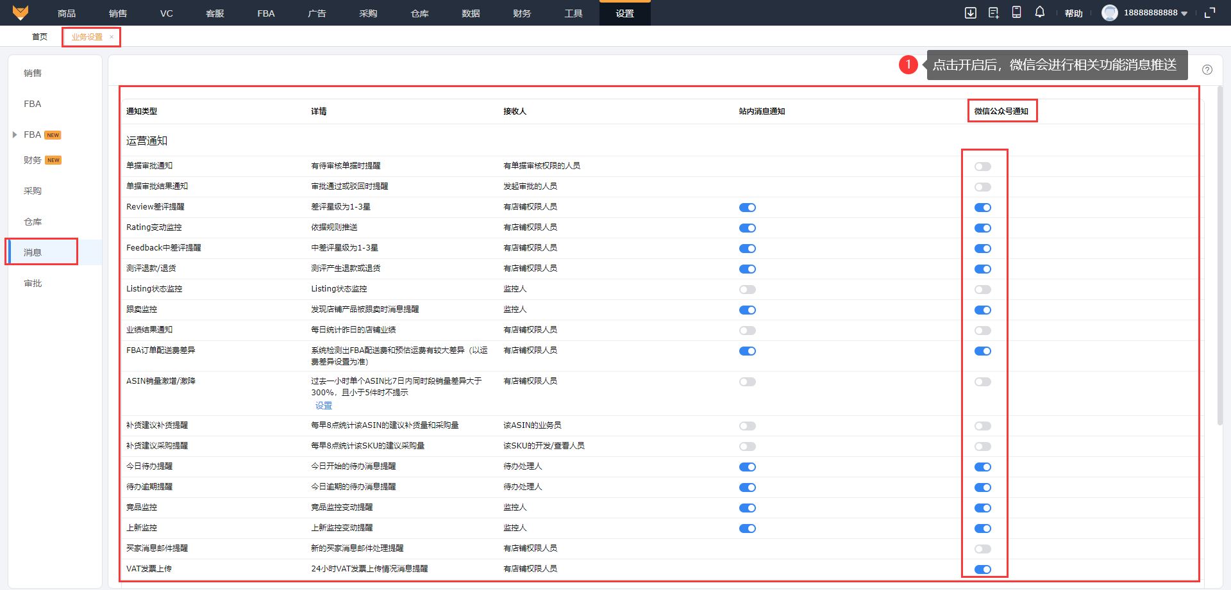Open the 财务 top menu
This screenshot has width=1231, height=590.
(x=522, y=13)
